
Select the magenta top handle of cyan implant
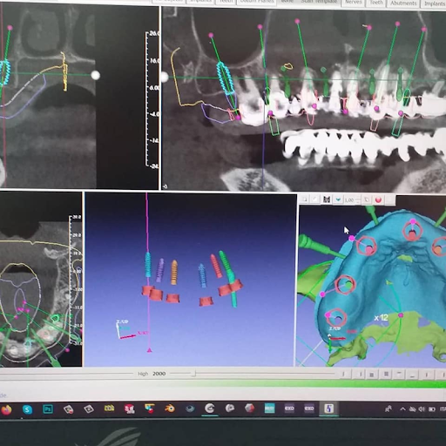[x=211, y=35]
